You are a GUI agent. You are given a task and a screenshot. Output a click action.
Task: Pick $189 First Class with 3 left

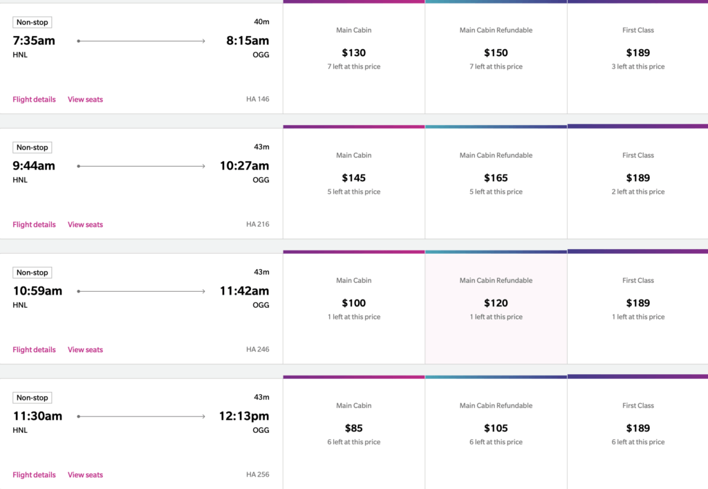(x=637, y=58)
